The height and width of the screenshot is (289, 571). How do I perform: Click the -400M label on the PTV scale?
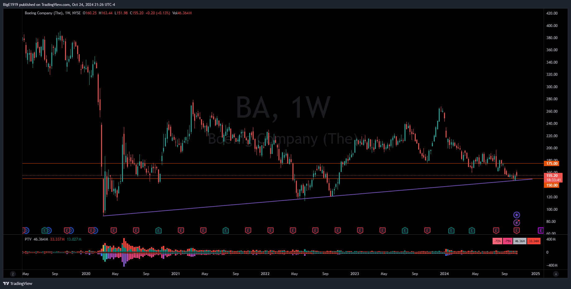click(x=552, y=265)
